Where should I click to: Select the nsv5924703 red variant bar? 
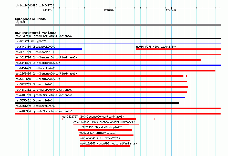tap(101, 87)
